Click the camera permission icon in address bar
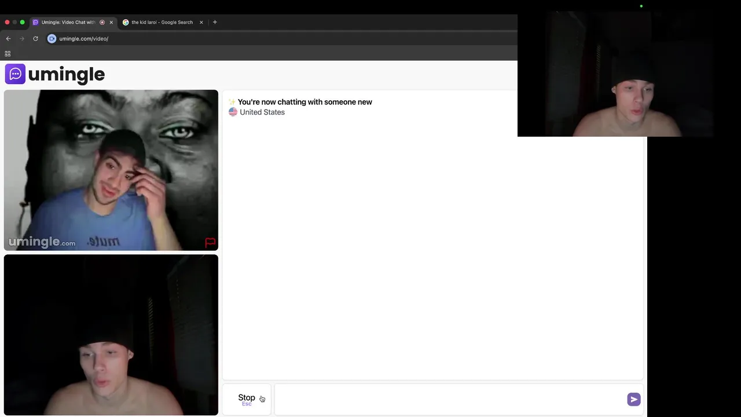Screen dimensions: 741x417 [52, 39]
